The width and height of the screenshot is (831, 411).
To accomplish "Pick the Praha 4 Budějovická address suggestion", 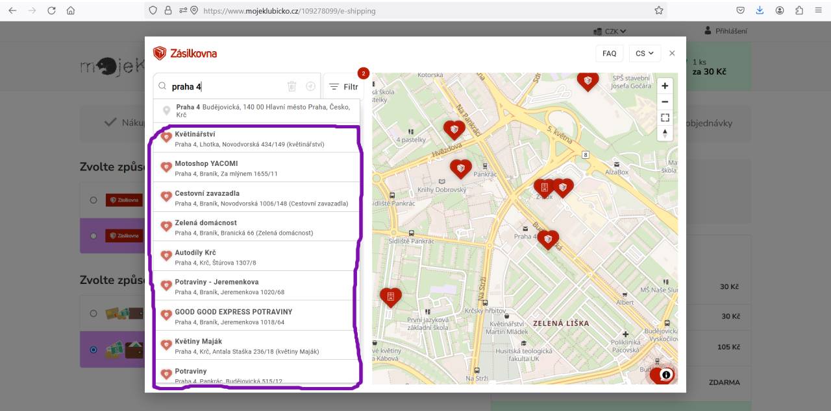I will pos(256,110).
